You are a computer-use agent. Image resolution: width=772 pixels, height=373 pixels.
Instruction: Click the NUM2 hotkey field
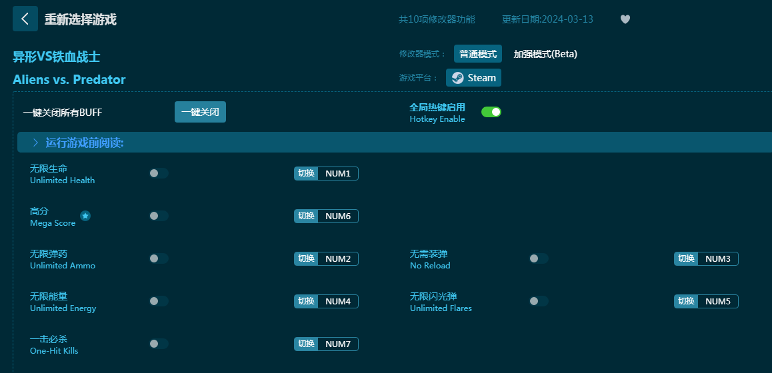(x=338, y=258)
